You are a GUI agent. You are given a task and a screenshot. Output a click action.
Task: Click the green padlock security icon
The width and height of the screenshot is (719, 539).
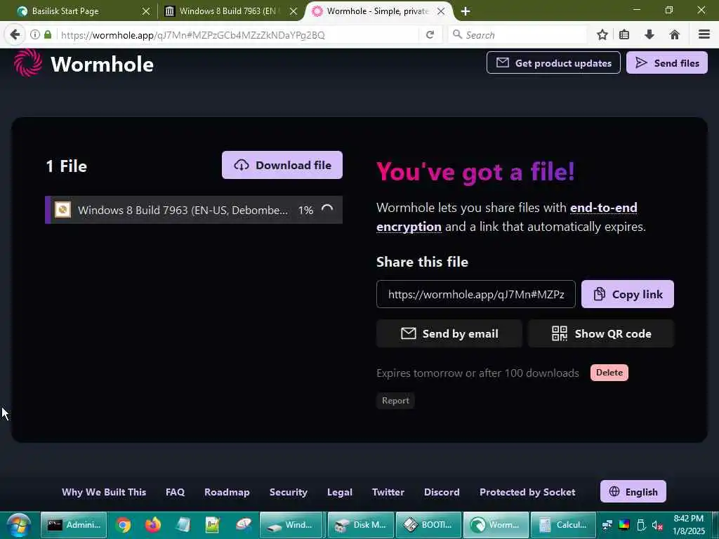48,34
